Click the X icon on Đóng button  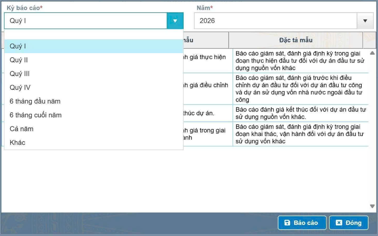click(x=339, y=223)
